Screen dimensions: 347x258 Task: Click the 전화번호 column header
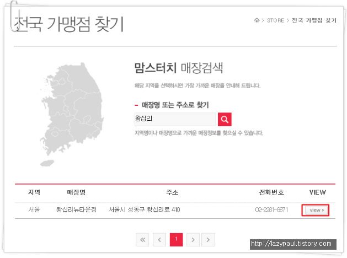(271, 192)
